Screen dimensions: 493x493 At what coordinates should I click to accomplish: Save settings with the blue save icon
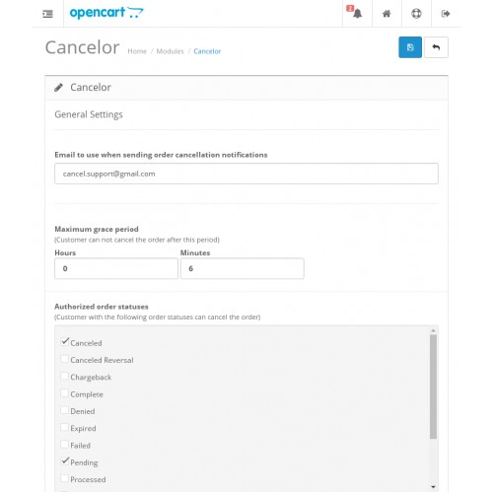pos(410,47)
